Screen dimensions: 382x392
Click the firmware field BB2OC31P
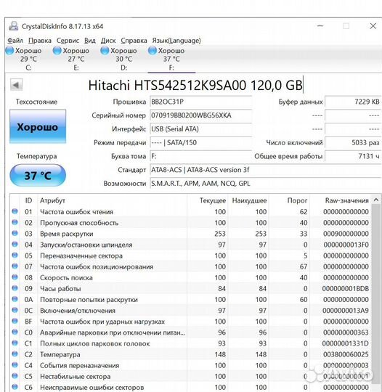[x=201, y=102]
